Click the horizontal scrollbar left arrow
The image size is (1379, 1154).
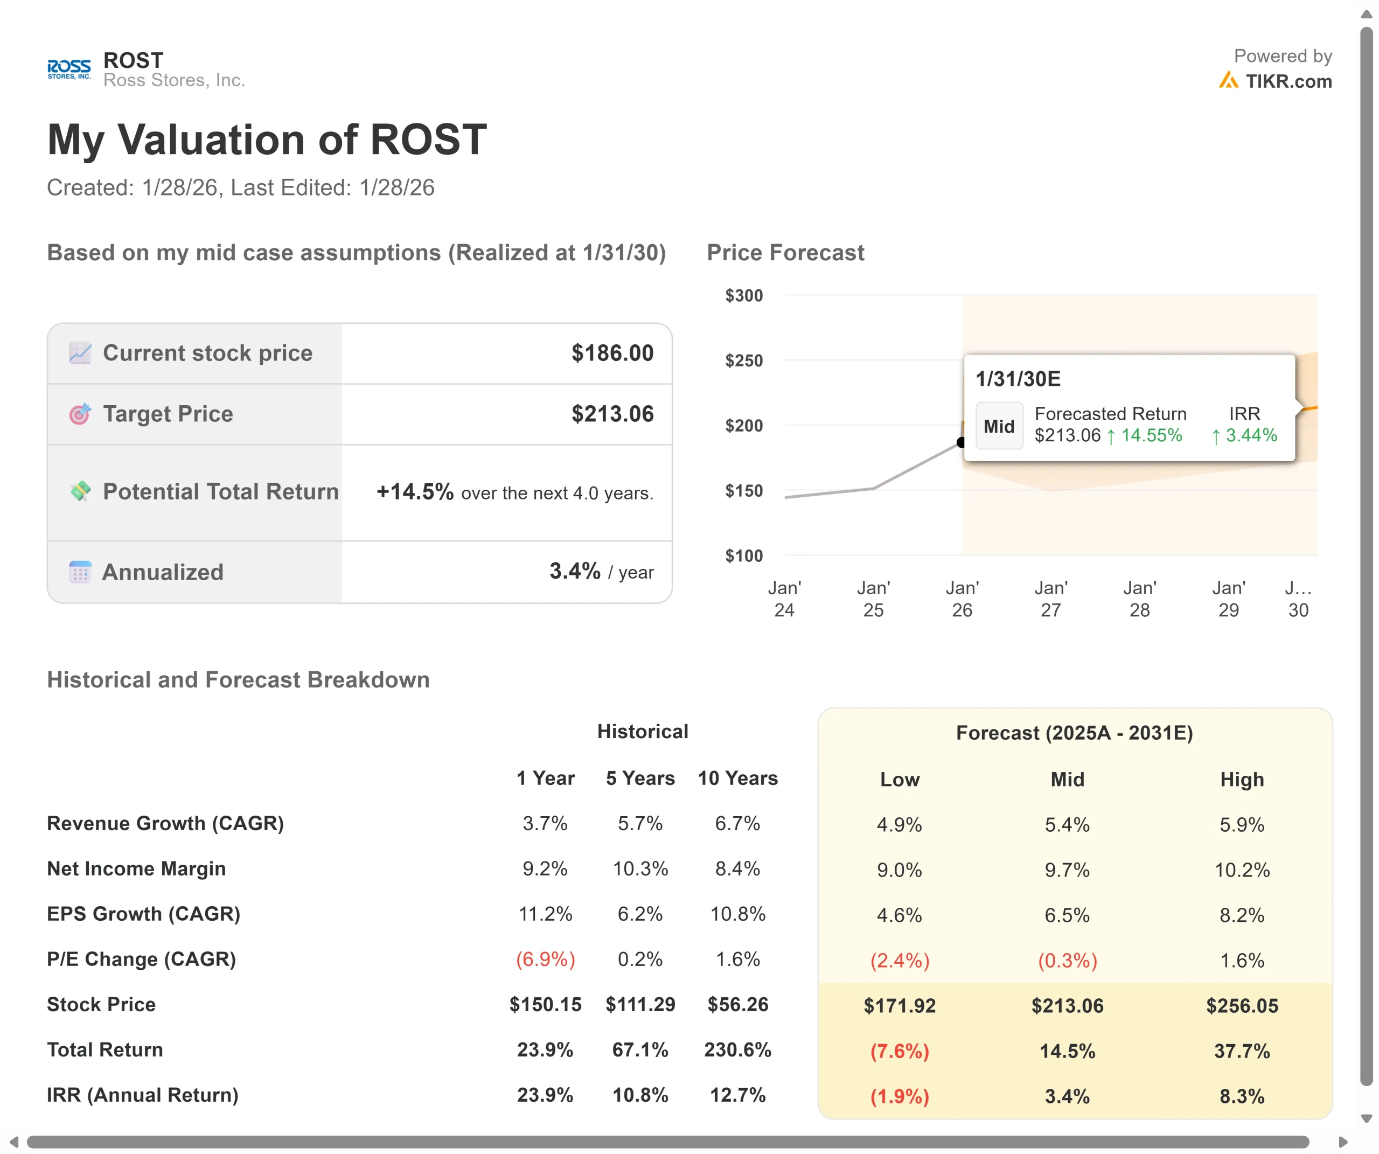[x=14, y=1142]
